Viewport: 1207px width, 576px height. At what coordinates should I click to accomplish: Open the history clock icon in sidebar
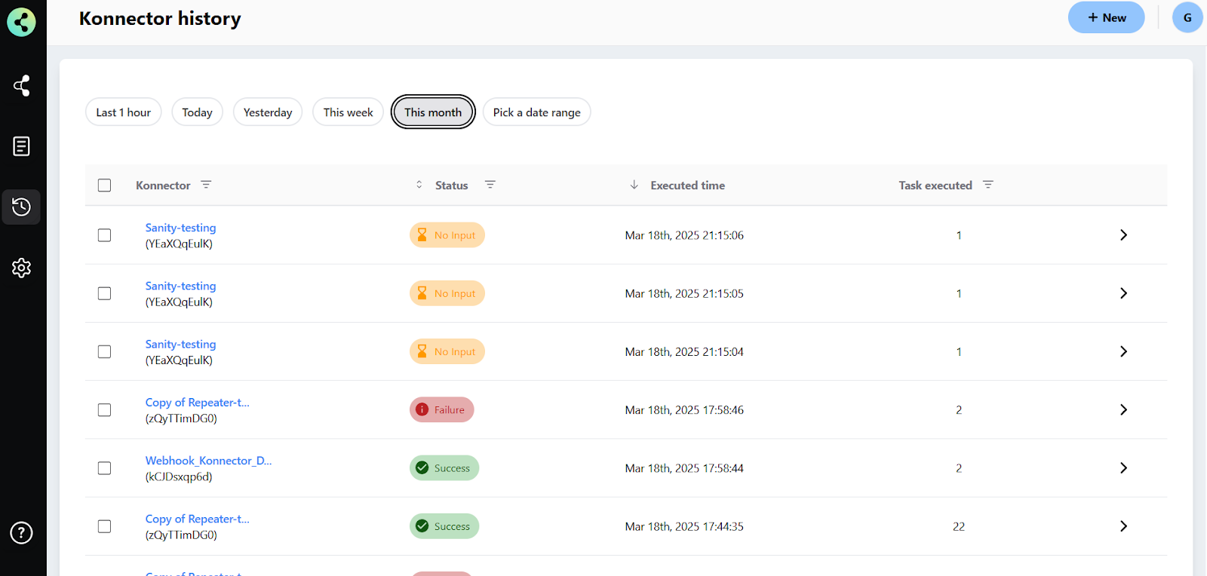coord(21,207)
